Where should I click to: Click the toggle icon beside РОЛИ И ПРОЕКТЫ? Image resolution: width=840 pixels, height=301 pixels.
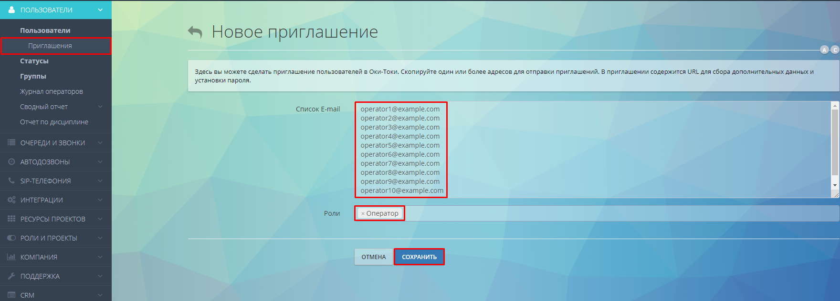click(11, 238)
